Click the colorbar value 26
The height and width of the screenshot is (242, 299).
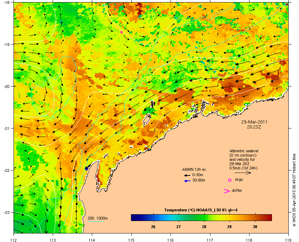pos(153,227)
